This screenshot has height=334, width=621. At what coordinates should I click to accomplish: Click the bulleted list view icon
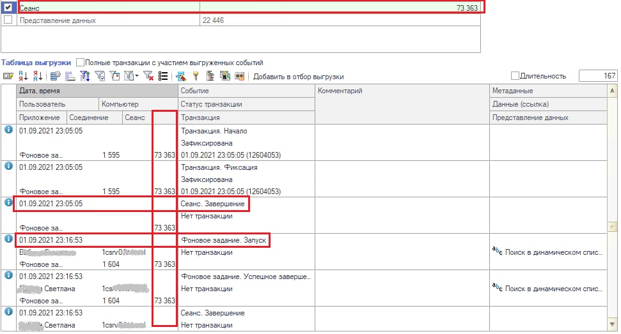point(163,76)
